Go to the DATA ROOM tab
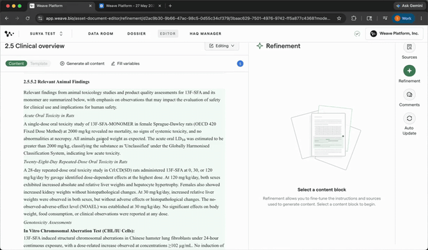Screen dimensions: 428x250 coord(100,34)
